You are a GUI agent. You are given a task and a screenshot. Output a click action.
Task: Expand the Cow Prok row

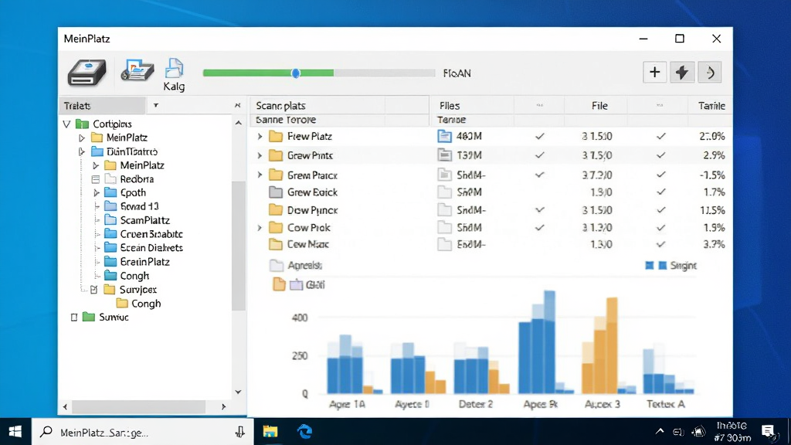pyautogui.click(x=260, y=228)
